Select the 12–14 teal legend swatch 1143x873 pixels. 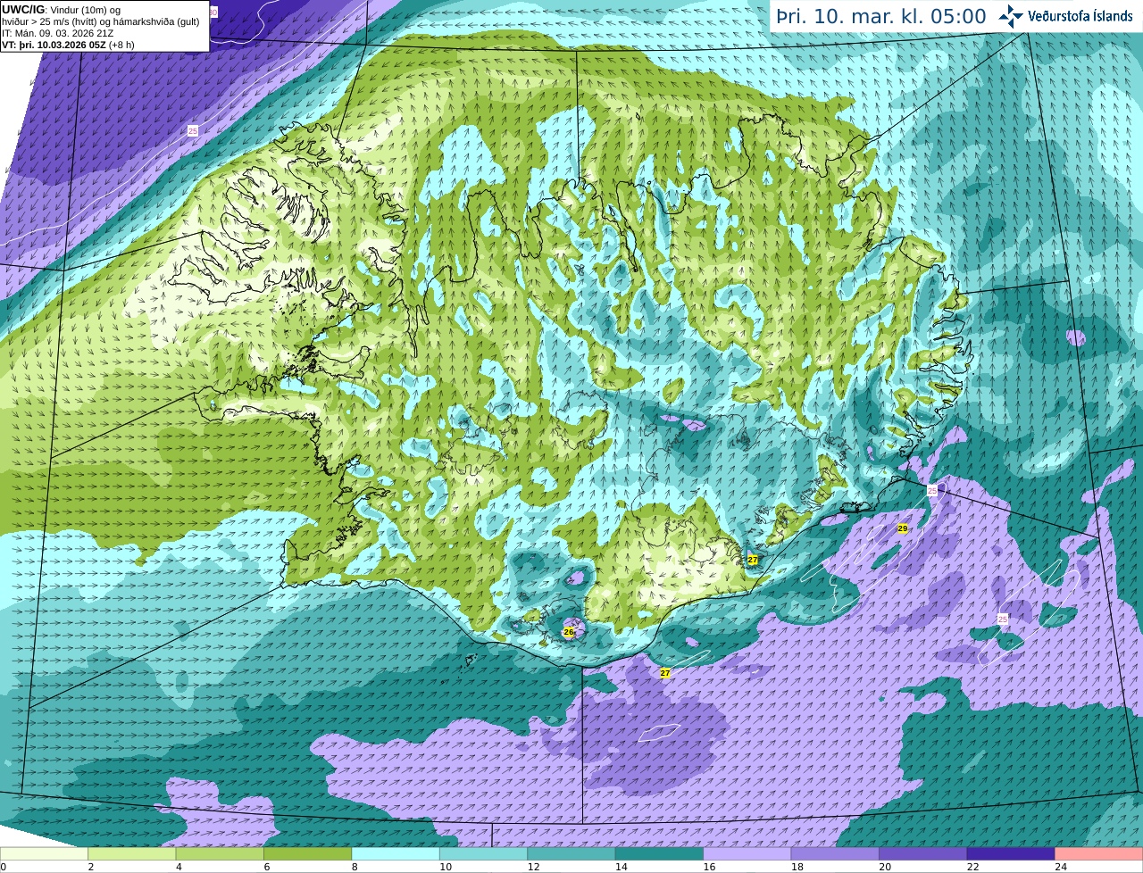(x=571, y=853)
